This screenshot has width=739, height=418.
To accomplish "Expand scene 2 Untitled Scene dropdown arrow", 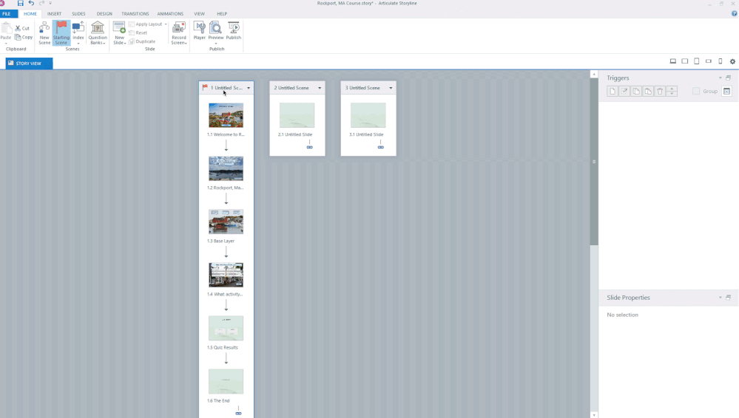I will [x=320, y=88].
